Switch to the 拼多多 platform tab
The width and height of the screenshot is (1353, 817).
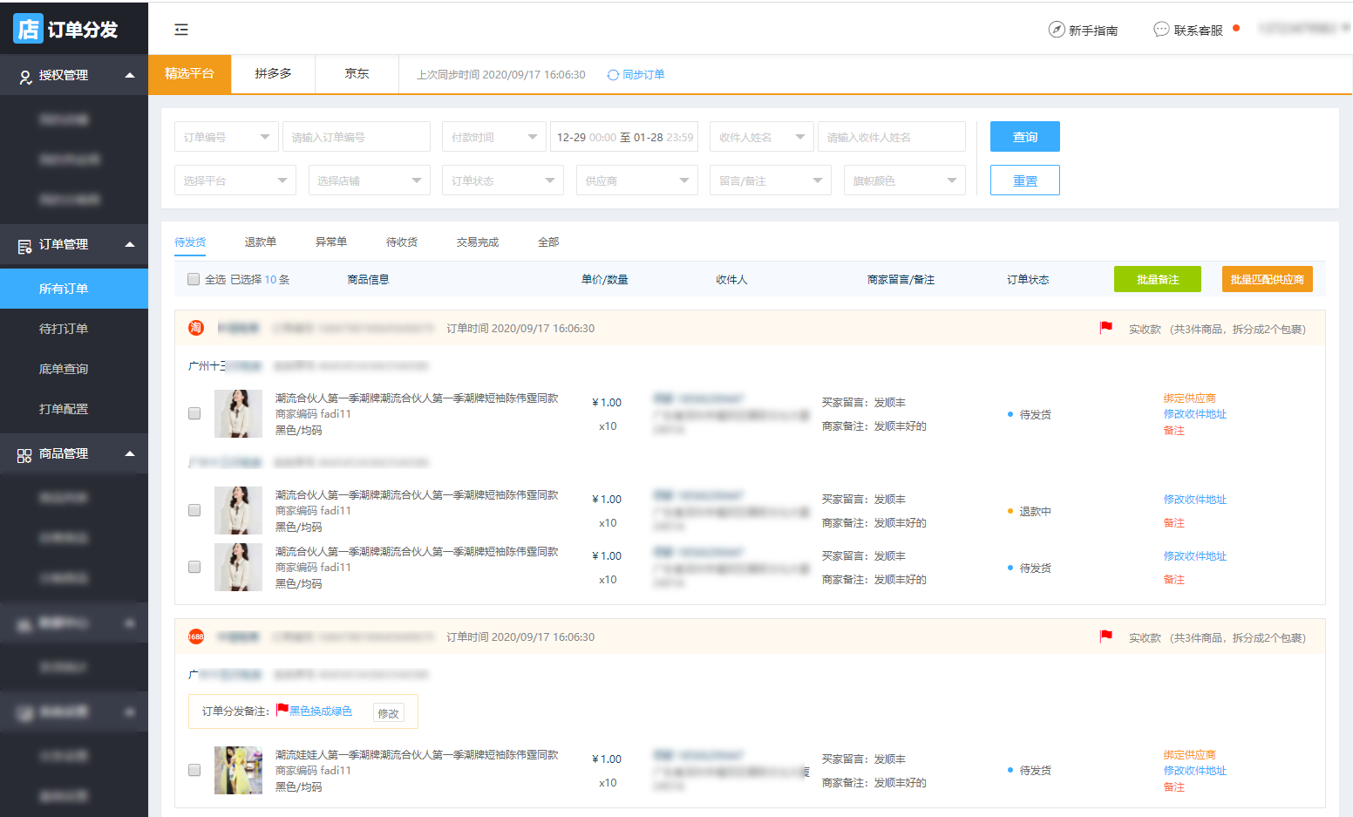(x=273, y=74)
